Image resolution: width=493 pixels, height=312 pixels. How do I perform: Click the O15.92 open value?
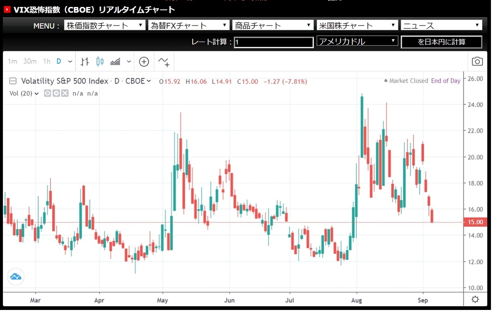pyautogui.click(x=170, y=81)
